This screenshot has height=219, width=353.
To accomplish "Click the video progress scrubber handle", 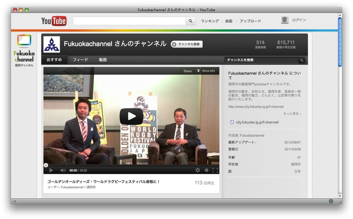I will click(46, 165).
